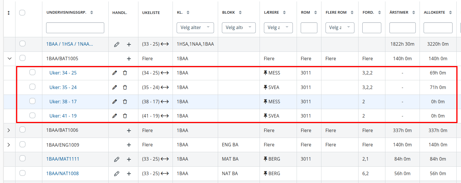Screen dimensions: 461x183
Task: Expand the 1BAA/BAT1006 group
Action: (x=9, y=130)
